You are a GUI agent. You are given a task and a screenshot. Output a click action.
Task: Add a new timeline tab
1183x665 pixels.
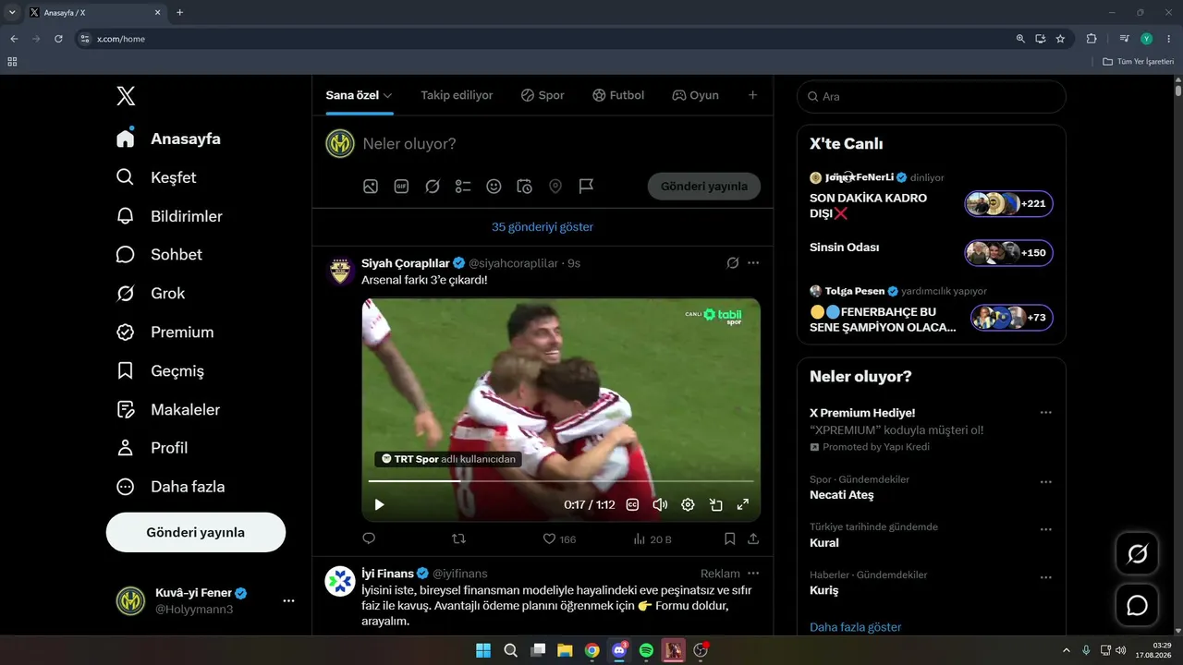(752, 95)
